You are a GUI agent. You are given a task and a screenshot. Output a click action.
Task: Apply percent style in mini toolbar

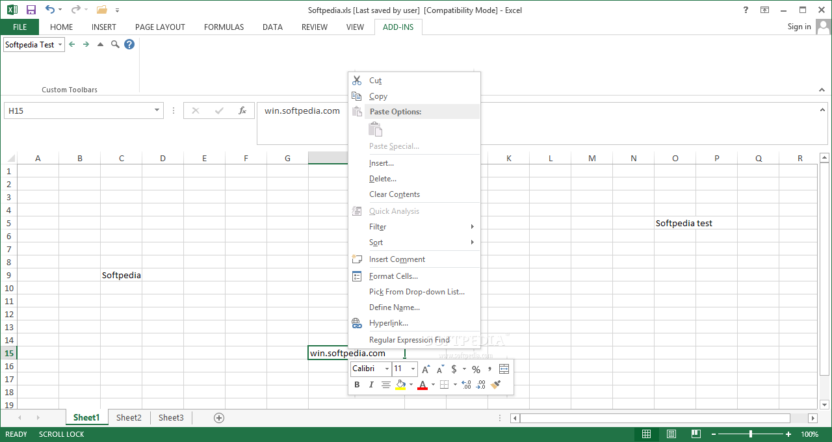[476, 369]
